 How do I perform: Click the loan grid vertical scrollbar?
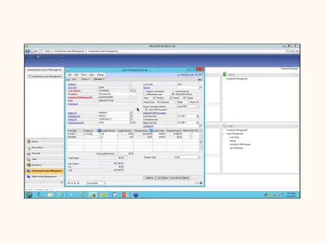(201, 142)
